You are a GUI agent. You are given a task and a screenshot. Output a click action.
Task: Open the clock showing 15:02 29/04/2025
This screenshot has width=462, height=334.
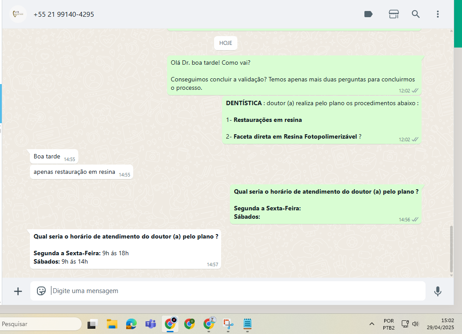pyautogui.click(x=440, y=324)
